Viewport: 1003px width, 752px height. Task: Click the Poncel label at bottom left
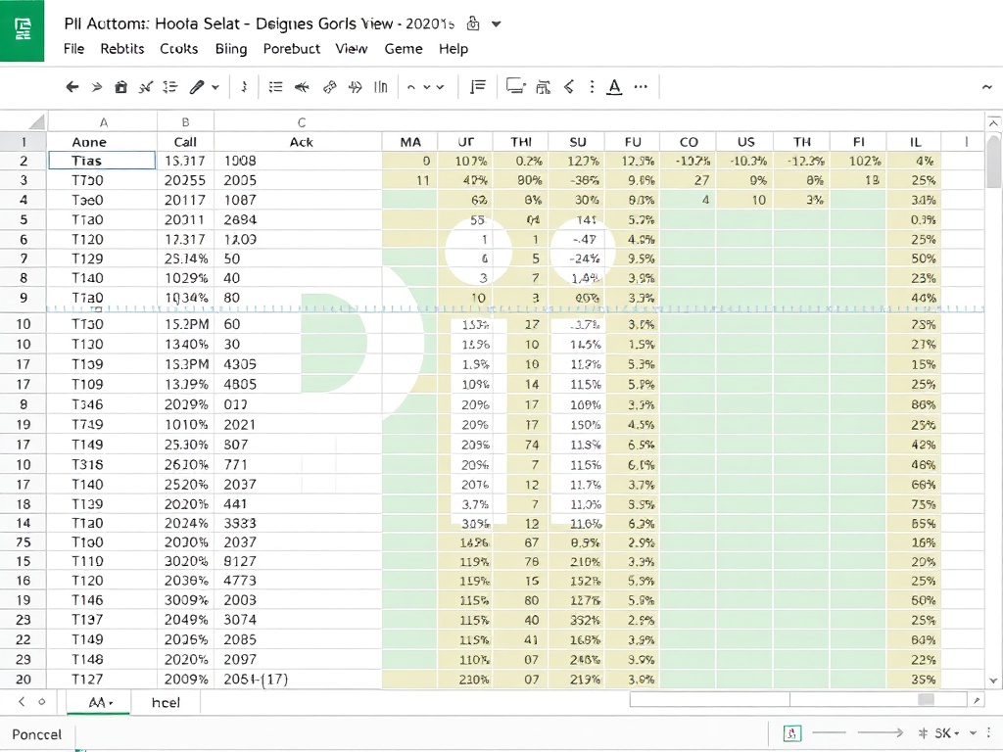point(35,733)
